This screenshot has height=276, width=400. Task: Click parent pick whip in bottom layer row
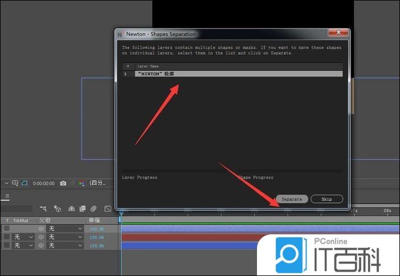(x=41, y=245)
